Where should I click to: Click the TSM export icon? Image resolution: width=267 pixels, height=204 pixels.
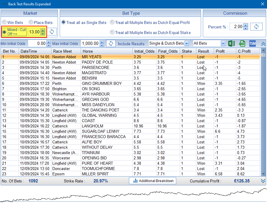coord(252,43)
